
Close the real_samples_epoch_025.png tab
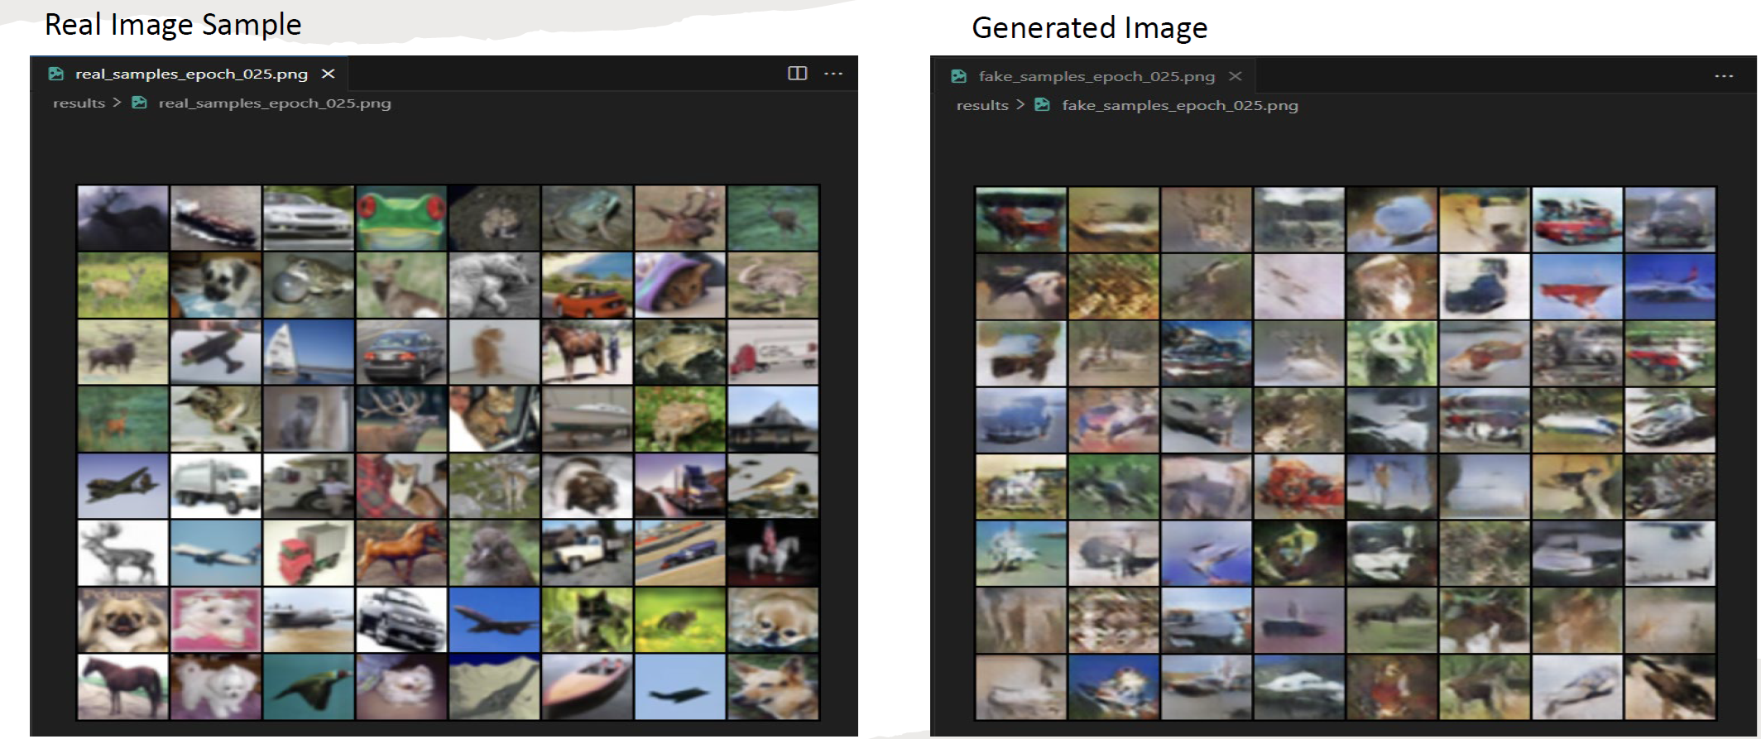tap(329, 74)
